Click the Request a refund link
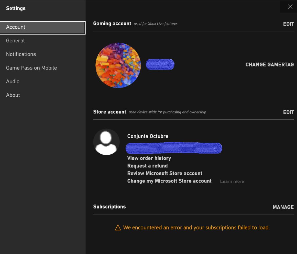This screenshot has height=254, width=297. (147, 166)
